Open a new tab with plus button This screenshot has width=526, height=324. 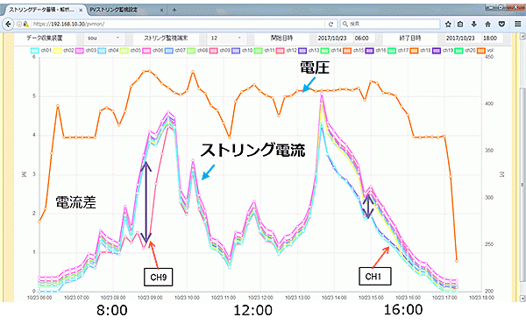(x=174, y=10)
